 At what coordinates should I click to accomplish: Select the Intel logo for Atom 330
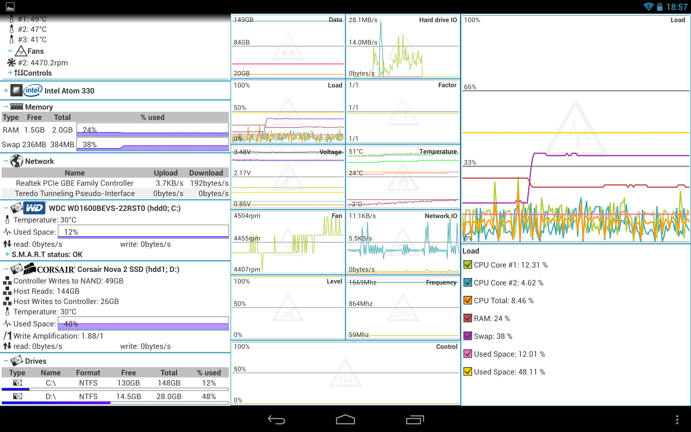click(32, 90)
